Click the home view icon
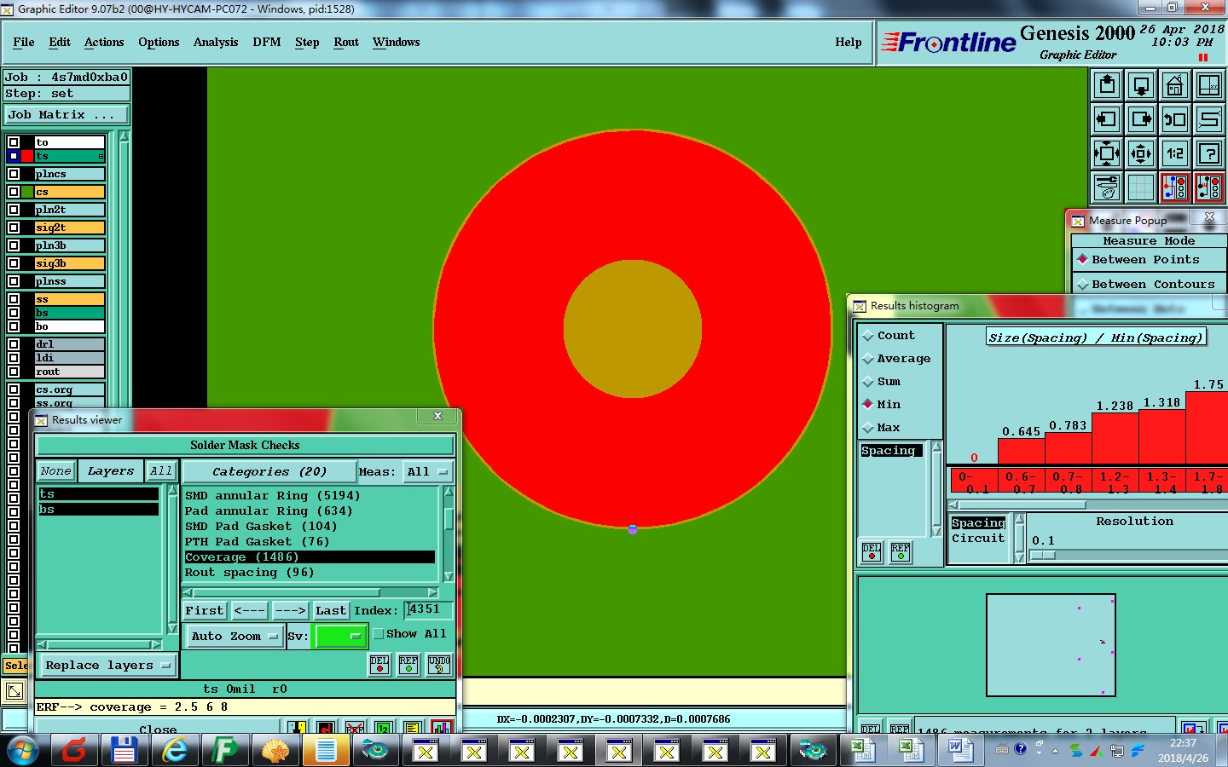The image size is (1228, 767). (x=1175, y=85)
